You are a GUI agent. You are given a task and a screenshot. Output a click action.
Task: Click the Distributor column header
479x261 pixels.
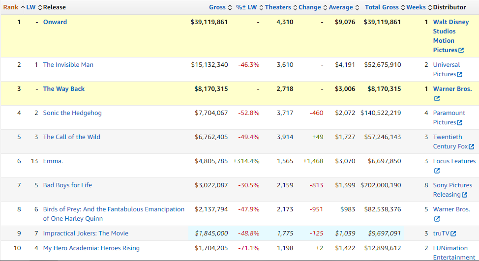[449, 7]
